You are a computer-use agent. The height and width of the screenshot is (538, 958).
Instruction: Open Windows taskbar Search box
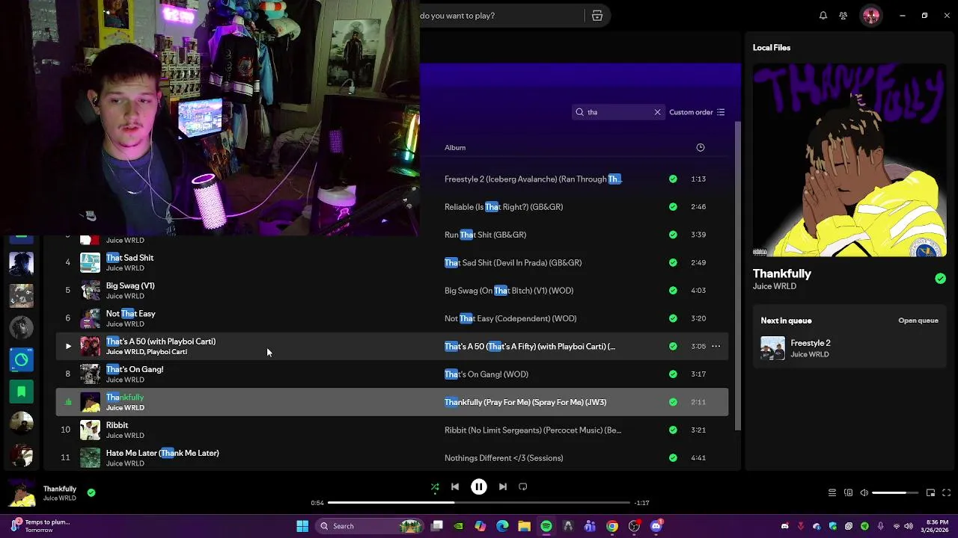(x=370, y=526)
